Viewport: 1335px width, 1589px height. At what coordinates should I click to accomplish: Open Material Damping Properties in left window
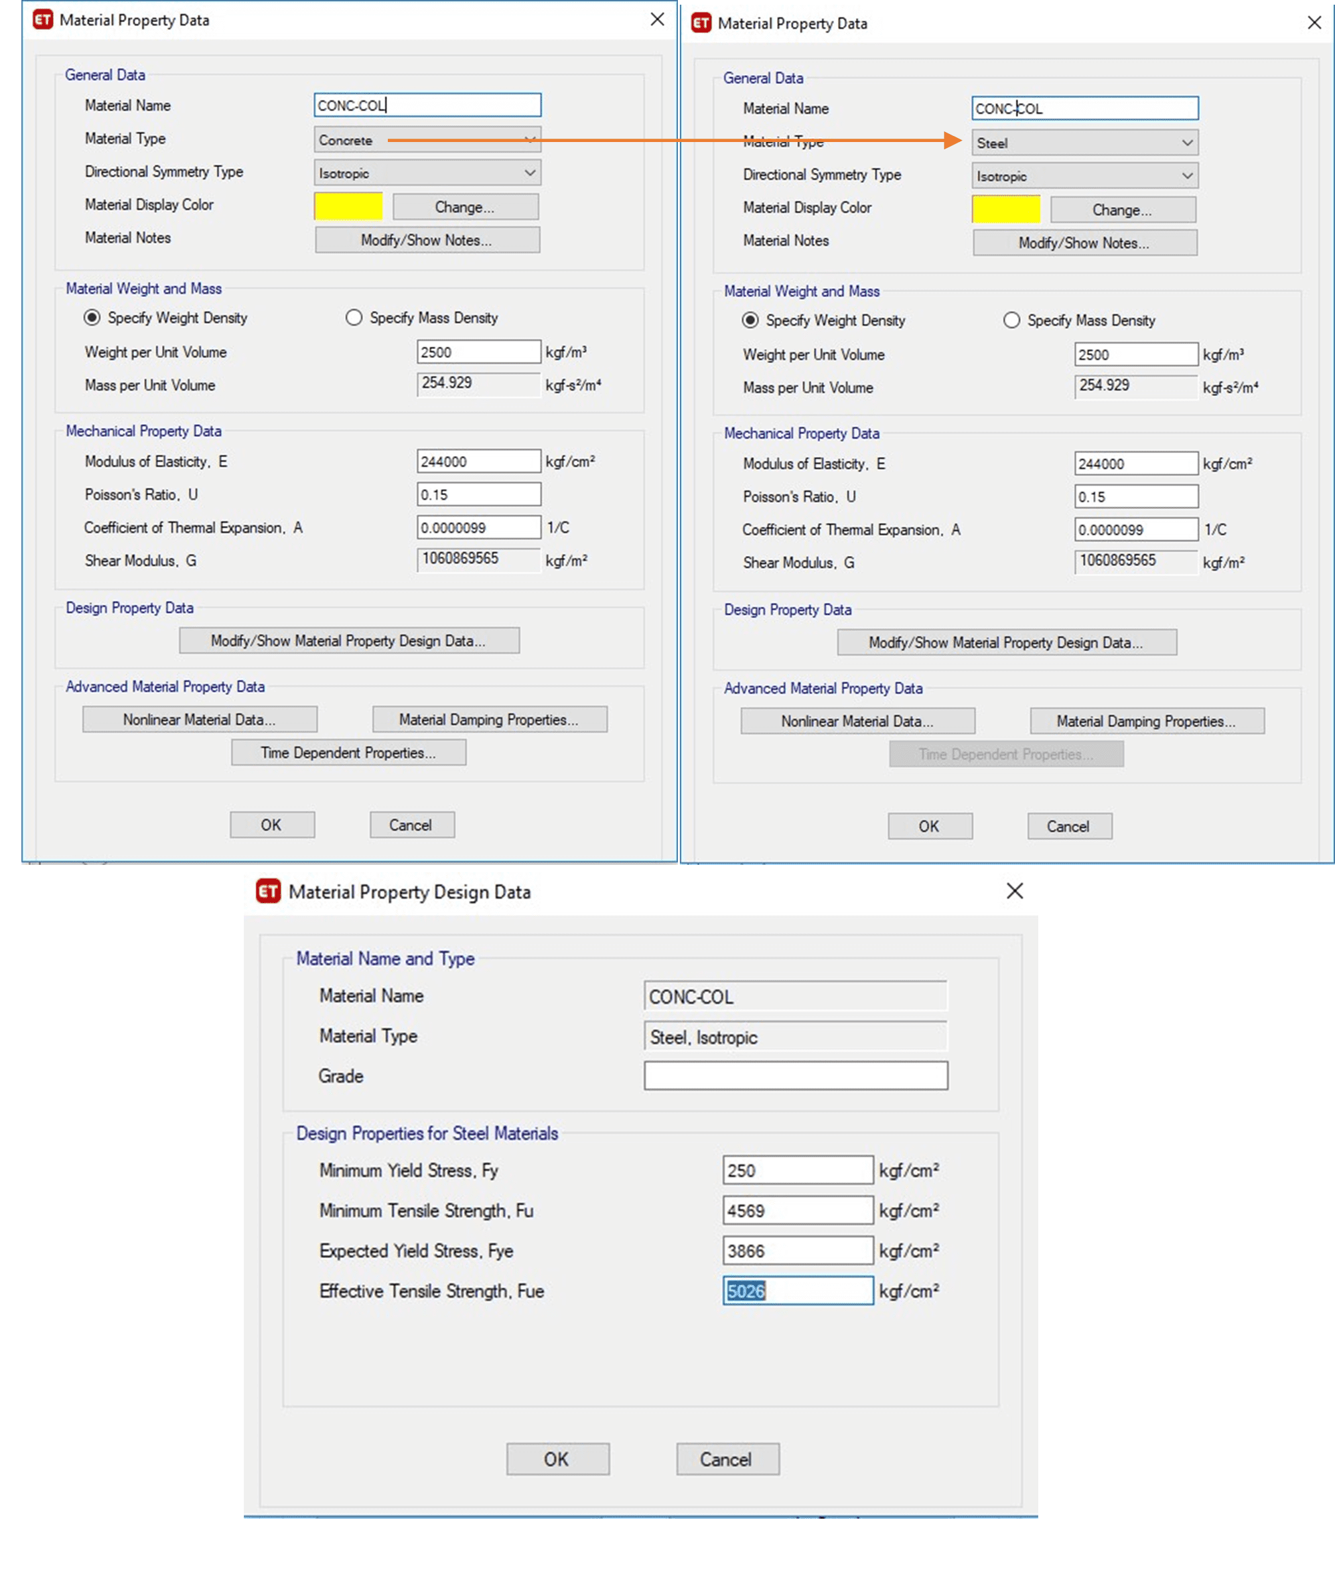tap(490, 719)
